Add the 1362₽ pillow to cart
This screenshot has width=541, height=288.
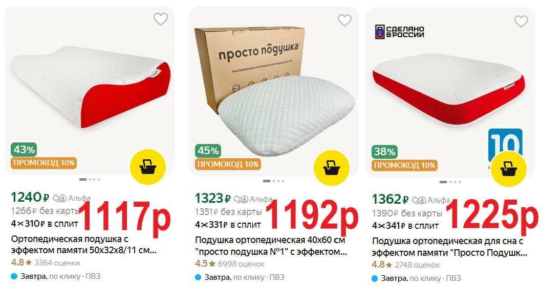click(509, 169)
